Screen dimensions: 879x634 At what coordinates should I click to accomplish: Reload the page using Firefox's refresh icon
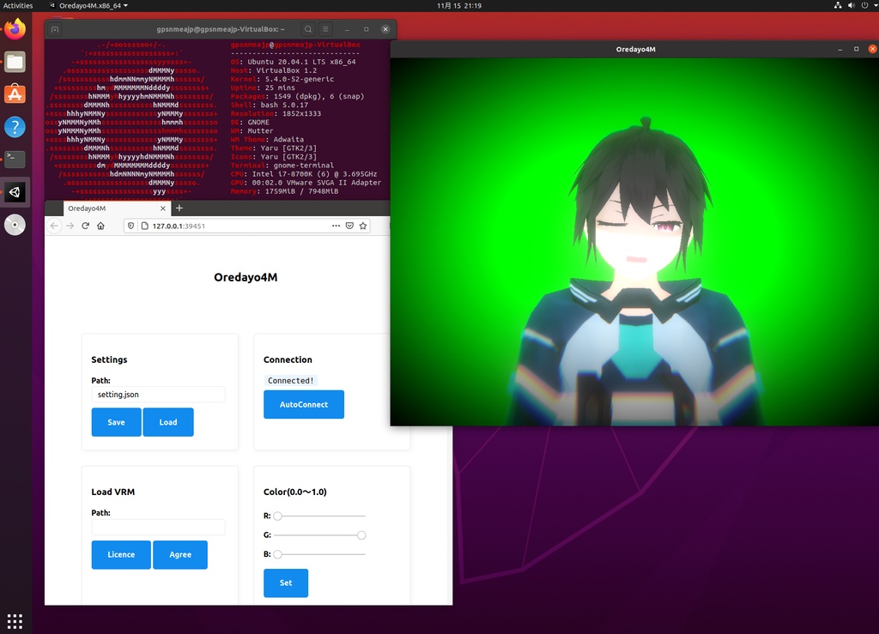[84, 225]
